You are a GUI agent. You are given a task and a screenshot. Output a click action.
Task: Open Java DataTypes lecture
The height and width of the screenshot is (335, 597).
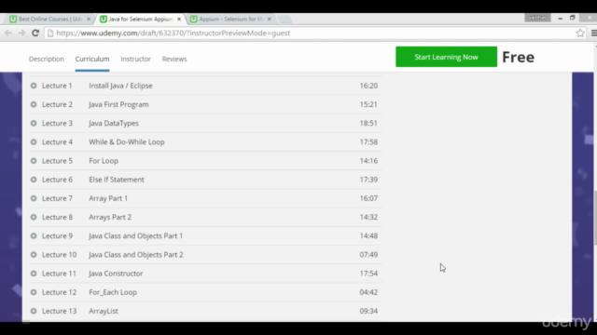pos(114,124)
